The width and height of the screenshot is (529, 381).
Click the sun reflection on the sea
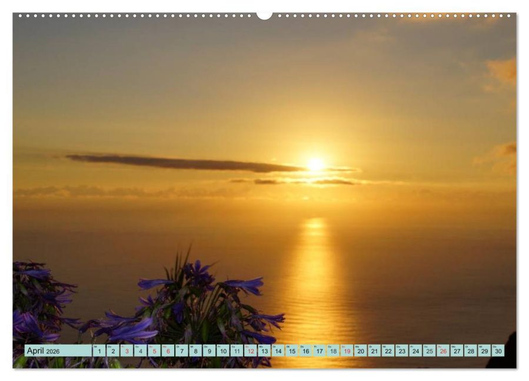tap(315, 283)
